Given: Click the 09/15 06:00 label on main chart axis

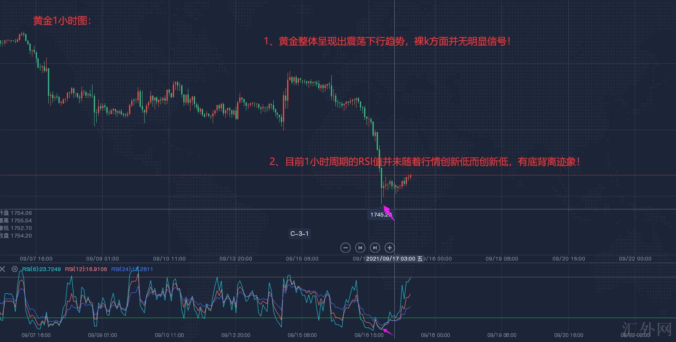Looking at the screenshot, I should [302, 259].
